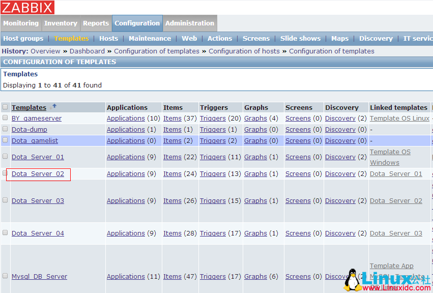Toggle the select-all checkbox in table header

click(x=5, y=107)
